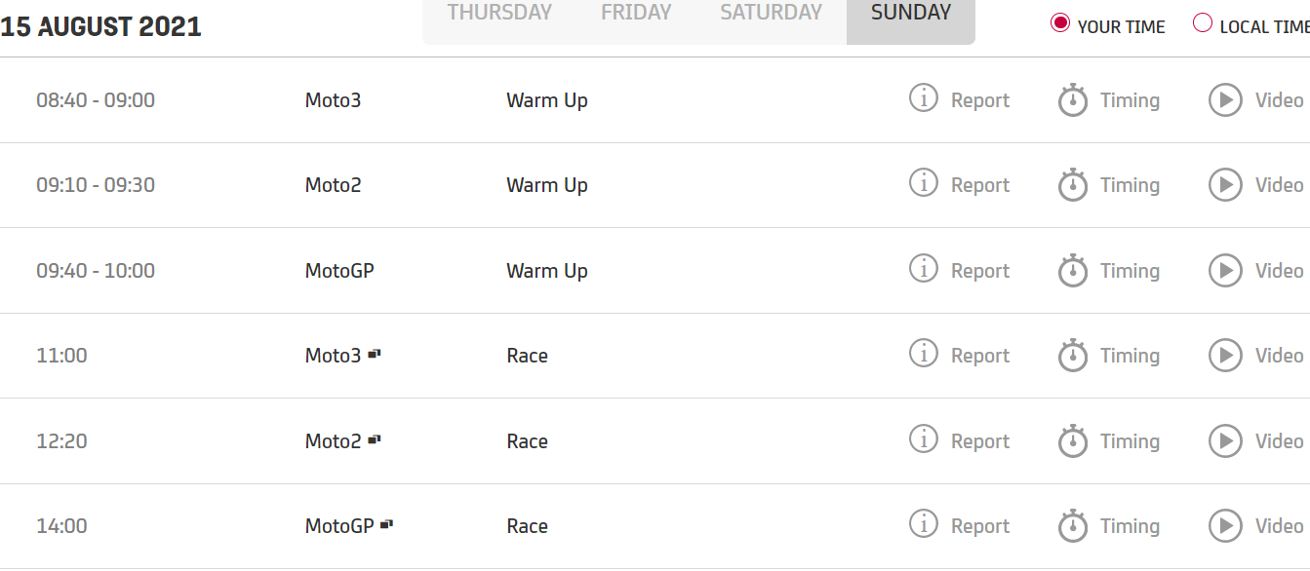Play the Video icon for MotoGP Race

pos(1225,526)
